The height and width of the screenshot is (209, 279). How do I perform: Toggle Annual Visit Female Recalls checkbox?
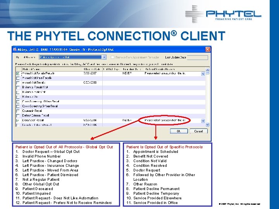point(18,74)
